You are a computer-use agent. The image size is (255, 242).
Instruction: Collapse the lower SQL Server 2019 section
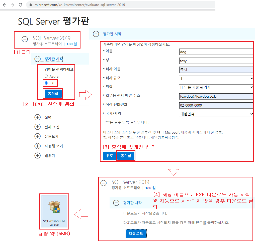(104, 183)
